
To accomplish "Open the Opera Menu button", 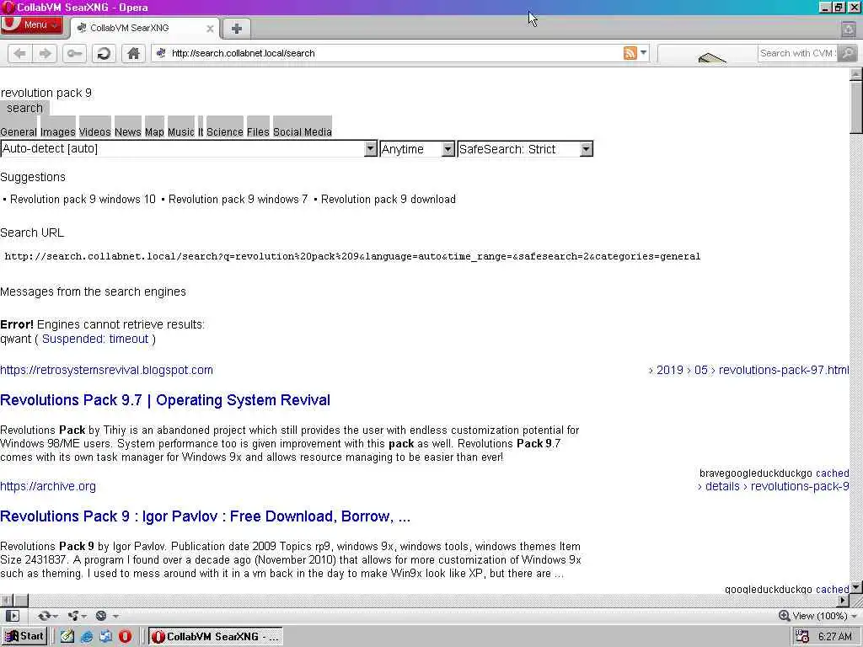I will pyautogui.click(x=32, y=24).
